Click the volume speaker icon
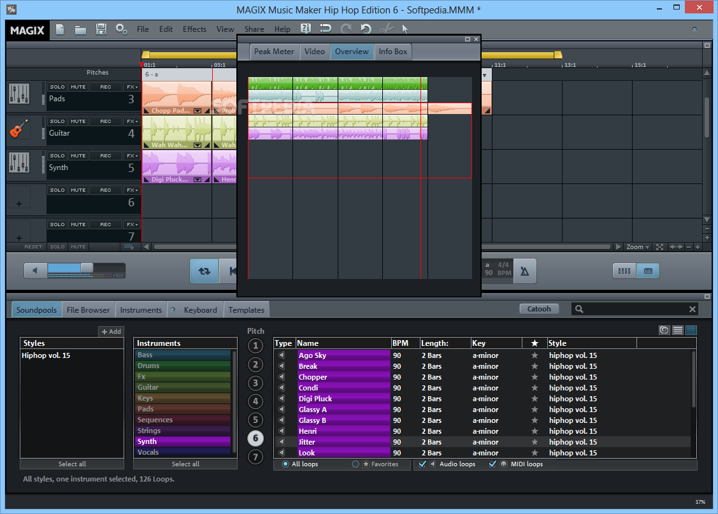This screenshot has width=718, height=514. click(35, 271)
